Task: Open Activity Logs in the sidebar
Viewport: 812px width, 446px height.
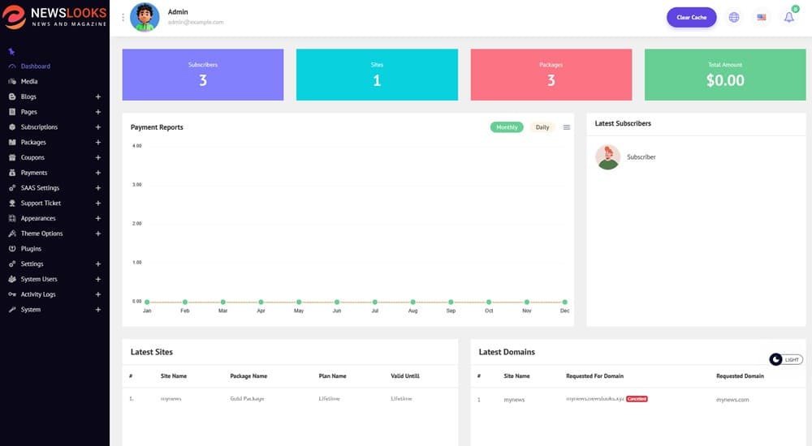Action: 38,294
